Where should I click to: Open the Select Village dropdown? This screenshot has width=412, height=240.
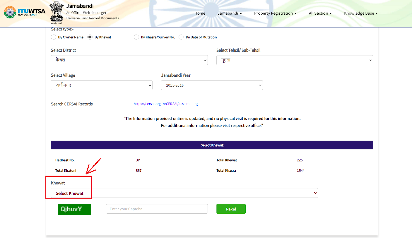point(101,85)
